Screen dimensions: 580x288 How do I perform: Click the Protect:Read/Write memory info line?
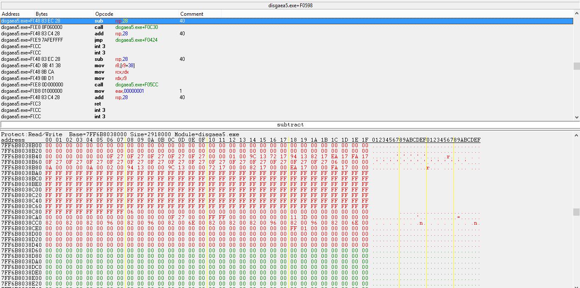120,134
